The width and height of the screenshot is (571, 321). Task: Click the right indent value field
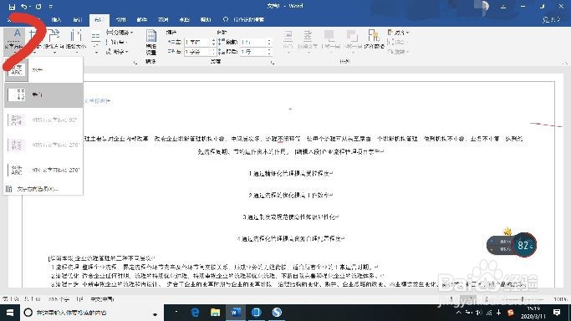(197, 52)
